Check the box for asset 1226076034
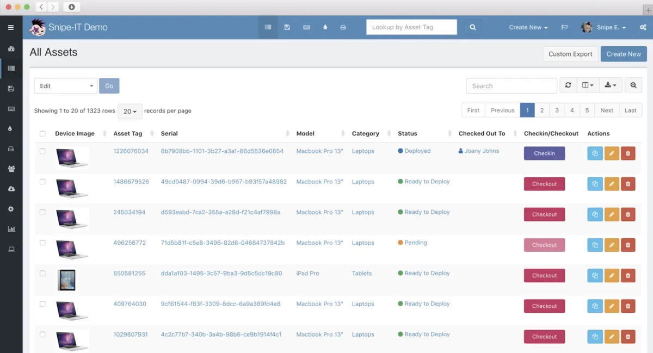This screenshot has width=653, height=353. tap(42, 151)
